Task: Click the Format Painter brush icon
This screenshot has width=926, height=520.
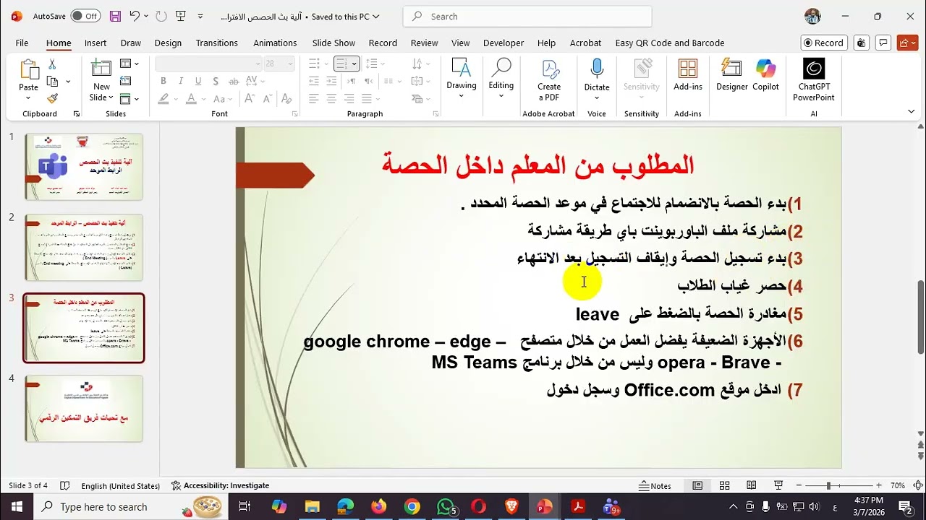Action: pyautogui.click(x=52, y=98)
